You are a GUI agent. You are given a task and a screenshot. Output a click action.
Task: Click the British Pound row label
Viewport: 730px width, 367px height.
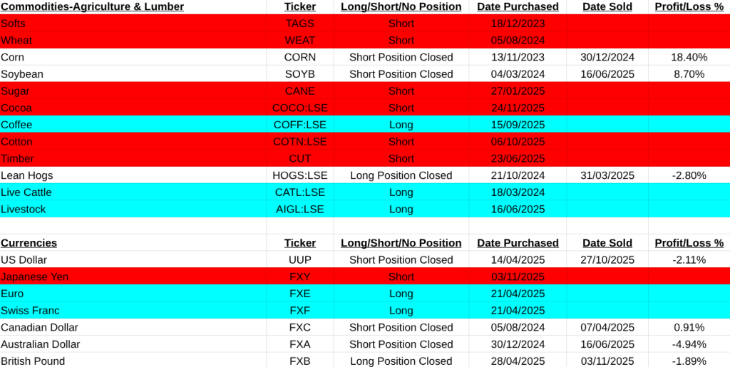[x=33, y=361]
